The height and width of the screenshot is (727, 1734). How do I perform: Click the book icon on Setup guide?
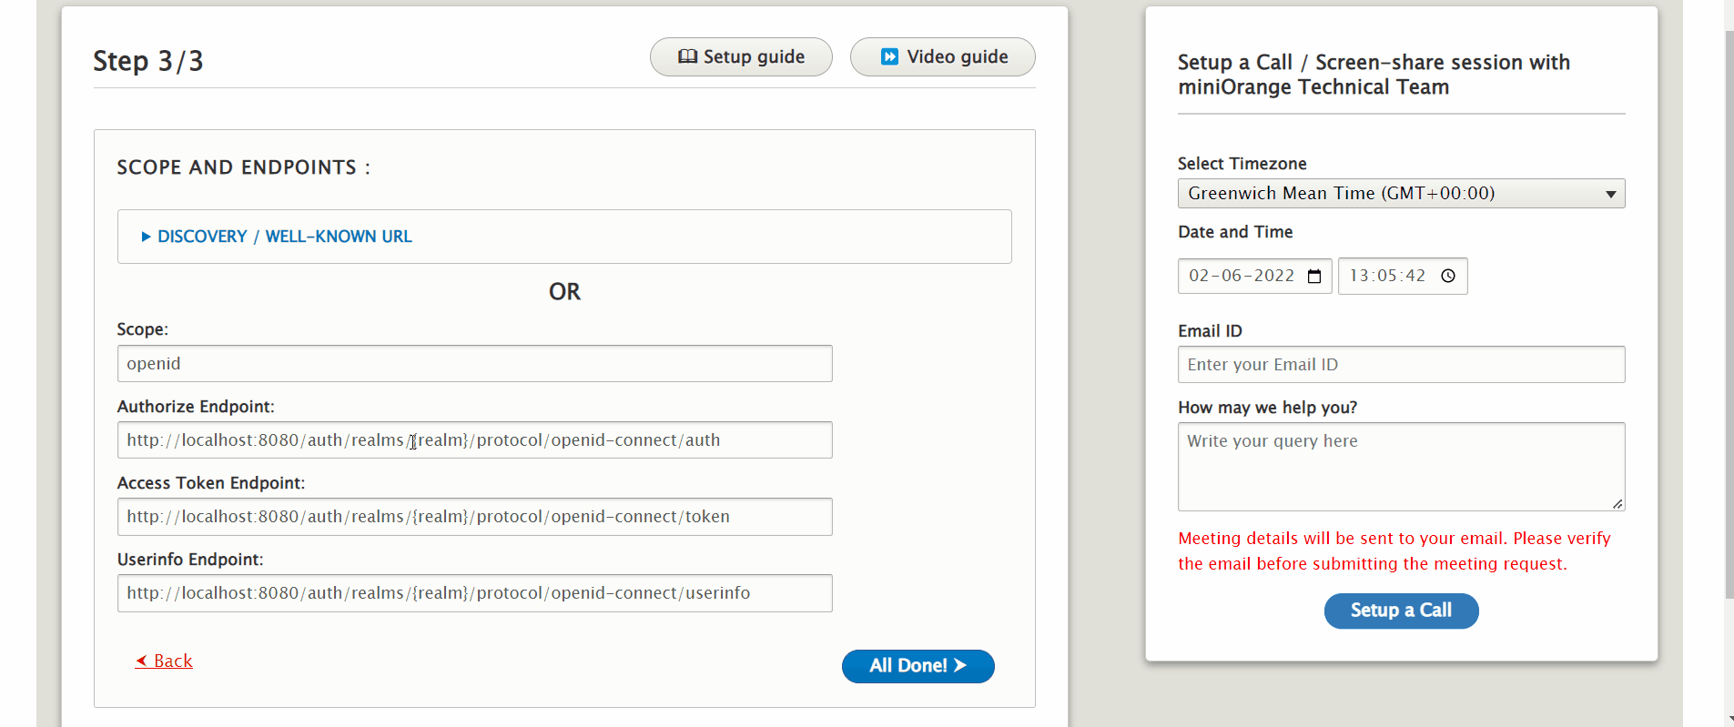pyautogui.click(x=687, y=56)
